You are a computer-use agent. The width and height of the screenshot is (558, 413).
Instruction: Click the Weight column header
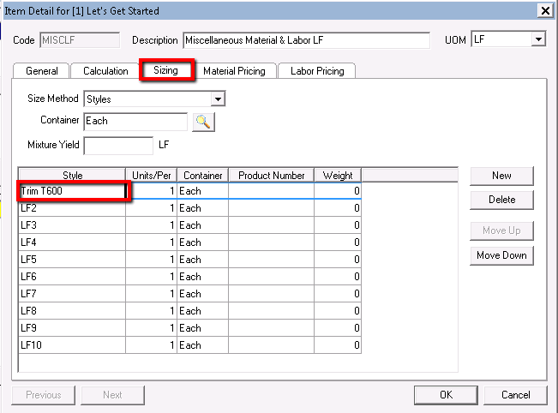[338, 176]
